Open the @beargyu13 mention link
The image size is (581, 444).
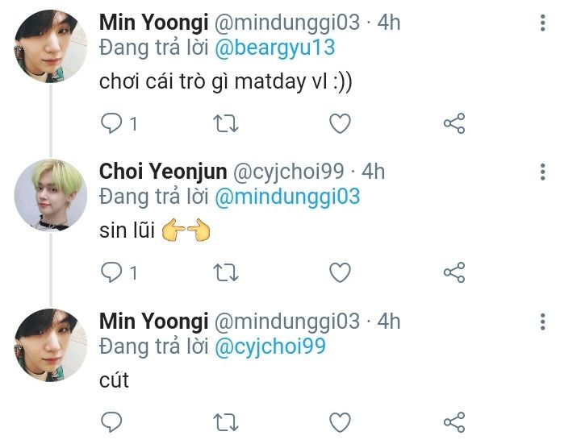[274, 48]
